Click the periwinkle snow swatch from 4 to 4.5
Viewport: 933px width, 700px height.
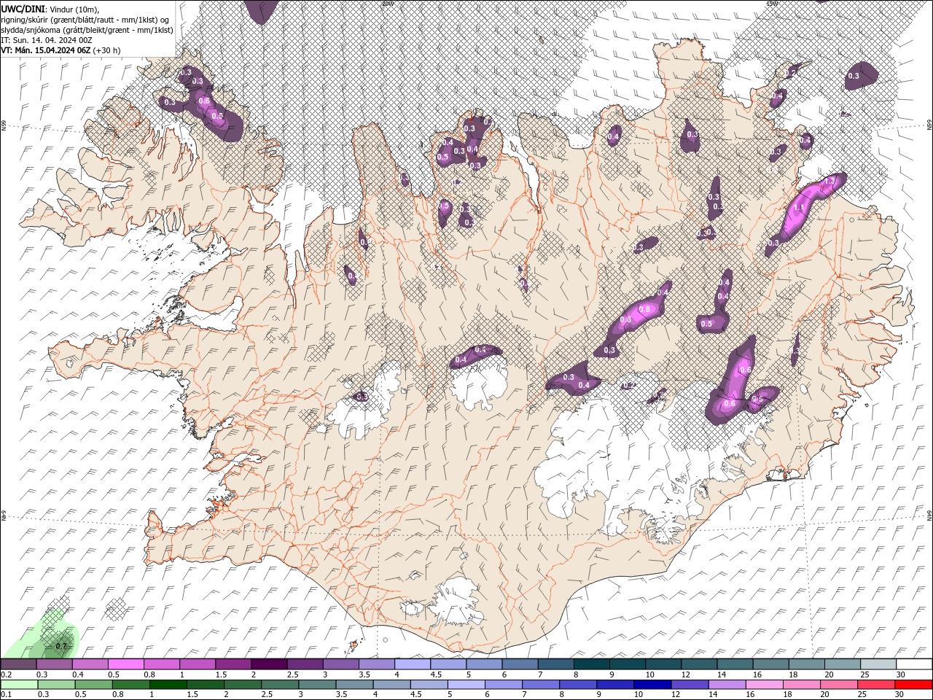click(412, 664)
